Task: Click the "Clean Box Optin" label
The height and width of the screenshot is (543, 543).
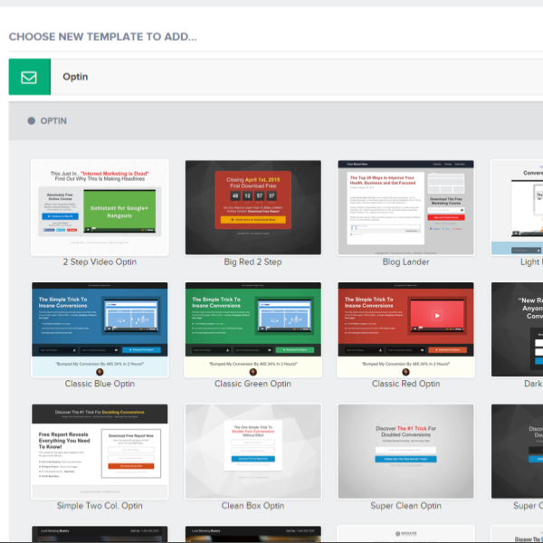Action: 252,506
